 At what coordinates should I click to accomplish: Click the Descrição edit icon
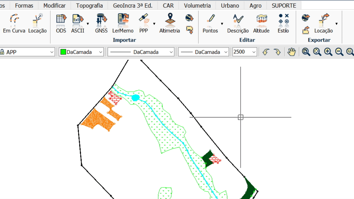238,23
